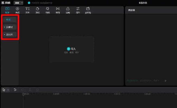Open the pointer tool mode dropdown arrow
The height and width of the screenshot is (108, 177).
click(8, 90)
